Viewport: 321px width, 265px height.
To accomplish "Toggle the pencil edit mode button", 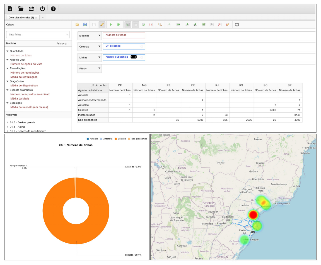I will (x=102, y=25).
